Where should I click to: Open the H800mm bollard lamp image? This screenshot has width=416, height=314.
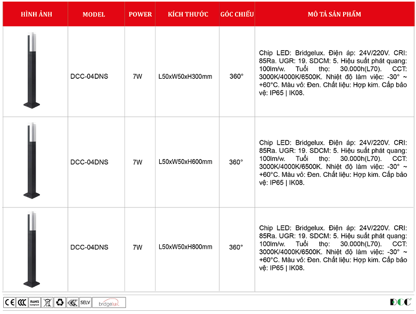(x=33, y=249)
